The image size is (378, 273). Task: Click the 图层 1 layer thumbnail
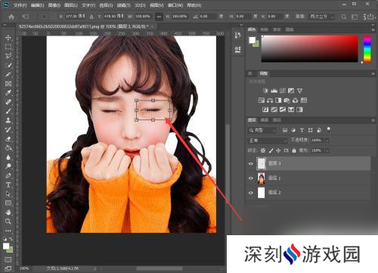[262, 178]
